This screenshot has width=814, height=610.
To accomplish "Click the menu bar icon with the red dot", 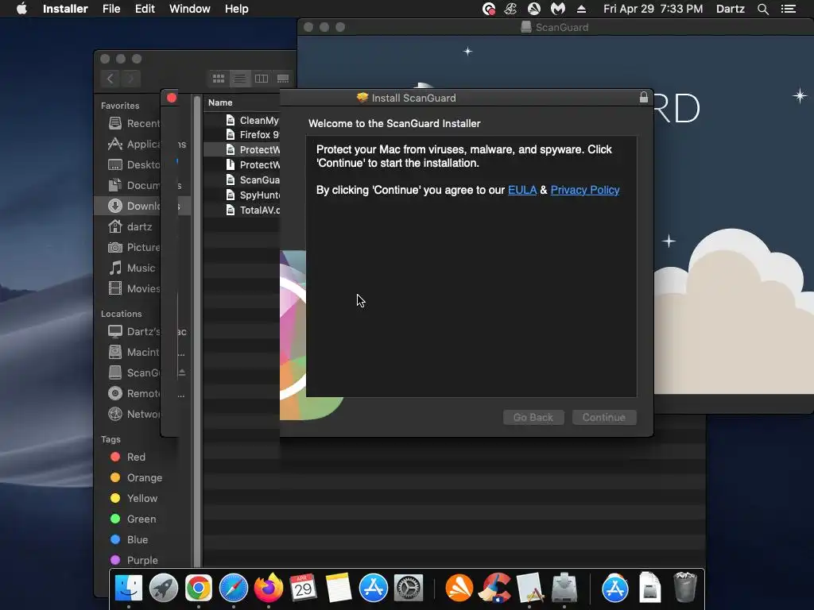I will (489, 9).
